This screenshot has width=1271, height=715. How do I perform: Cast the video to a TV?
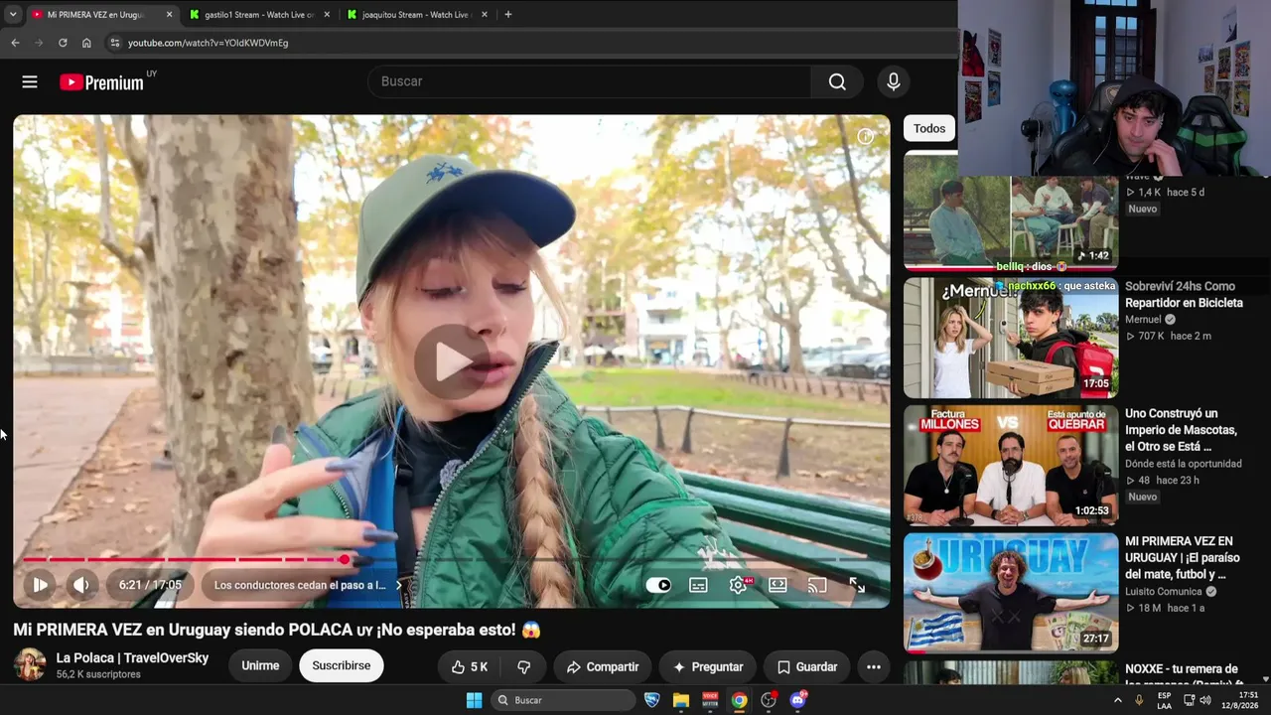tap(817, 585)
